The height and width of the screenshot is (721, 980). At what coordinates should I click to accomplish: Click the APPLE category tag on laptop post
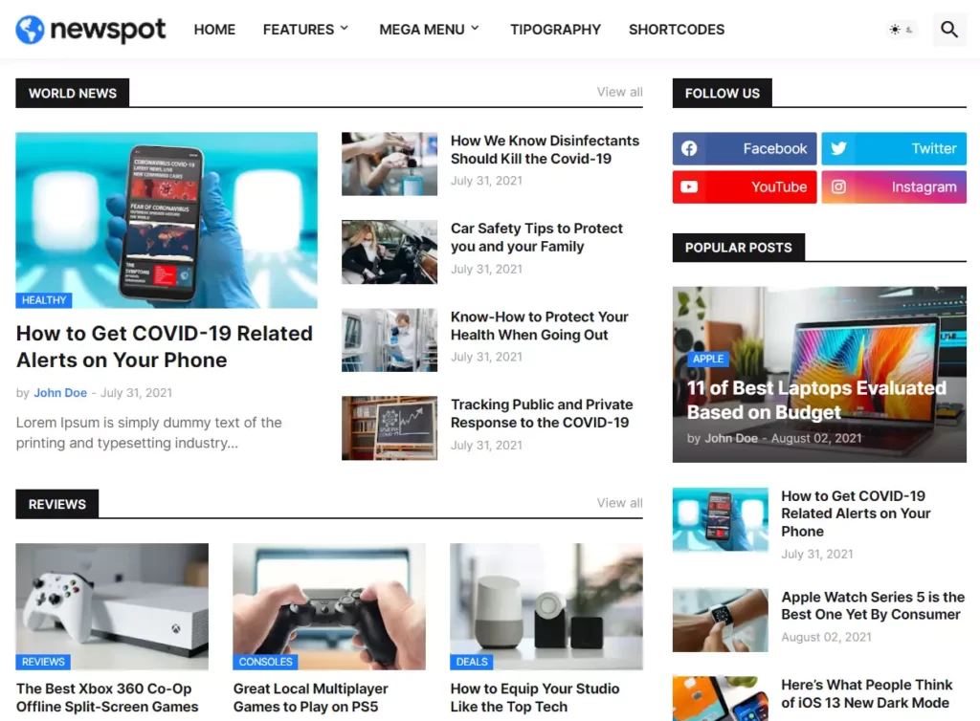708,359
